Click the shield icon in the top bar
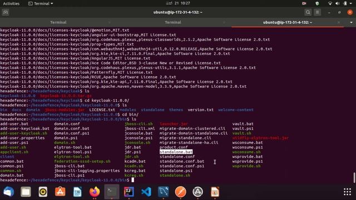Image resolution: width=356 pixels, height=200 pixels. (x=317, y=3)
